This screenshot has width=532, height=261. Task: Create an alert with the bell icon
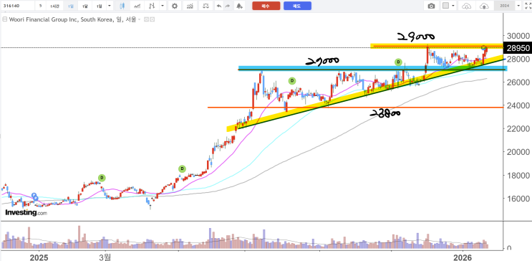click(240, 6)
